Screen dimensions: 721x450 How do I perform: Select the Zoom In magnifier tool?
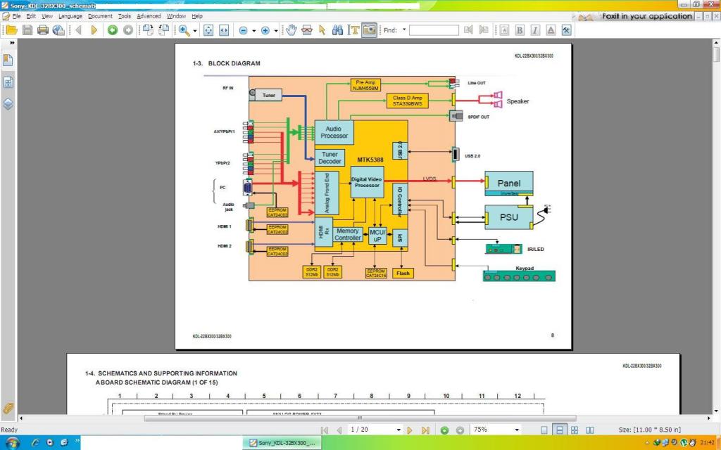coord(184,30)
